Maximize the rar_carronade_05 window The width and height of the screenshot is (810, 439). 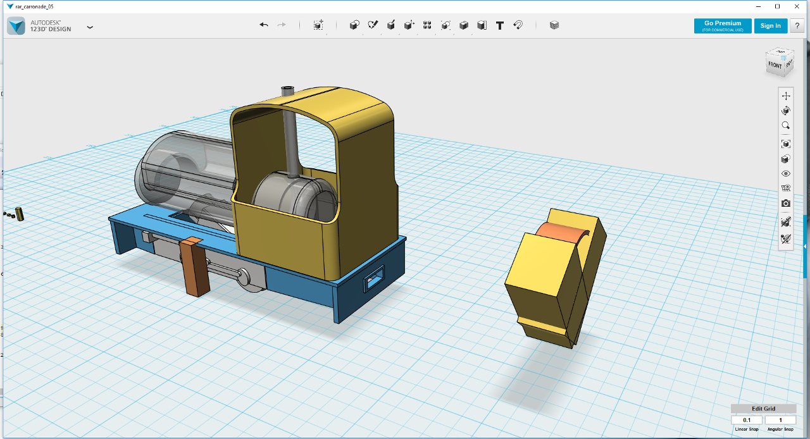tap(777, 6)
